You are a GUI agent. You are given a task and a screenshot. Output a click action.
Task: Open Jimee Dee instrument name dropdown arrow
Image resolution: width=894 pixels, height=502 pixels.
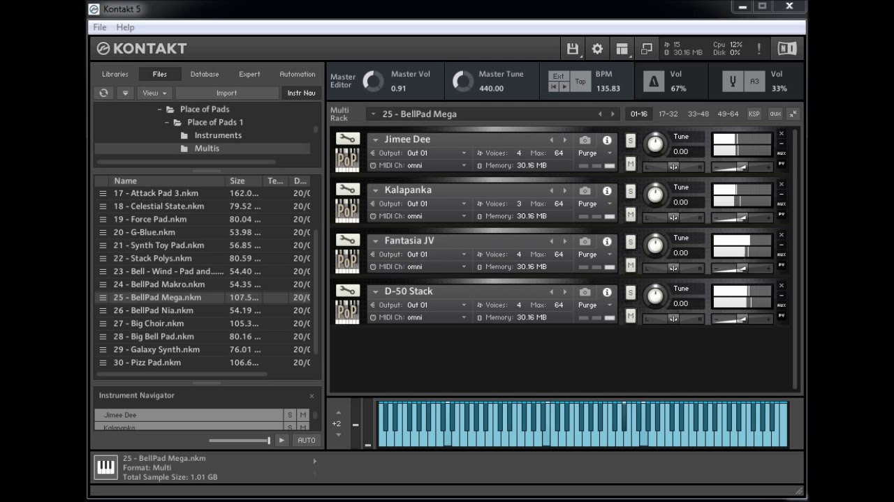(376, 140)
